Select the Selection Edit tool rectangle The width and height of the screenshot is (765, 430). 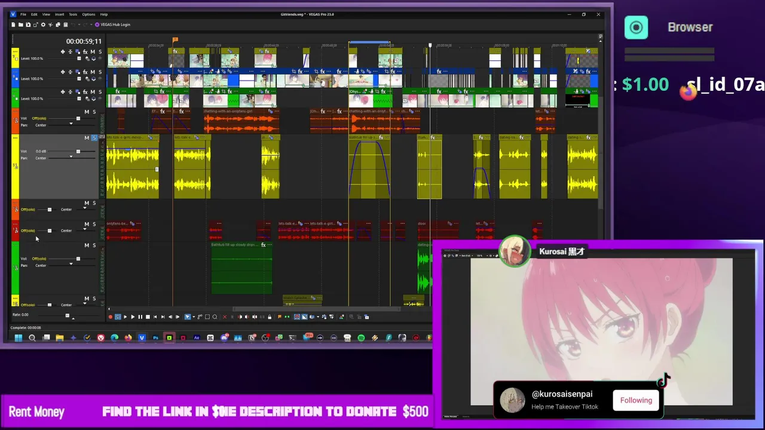pos(207,317)
